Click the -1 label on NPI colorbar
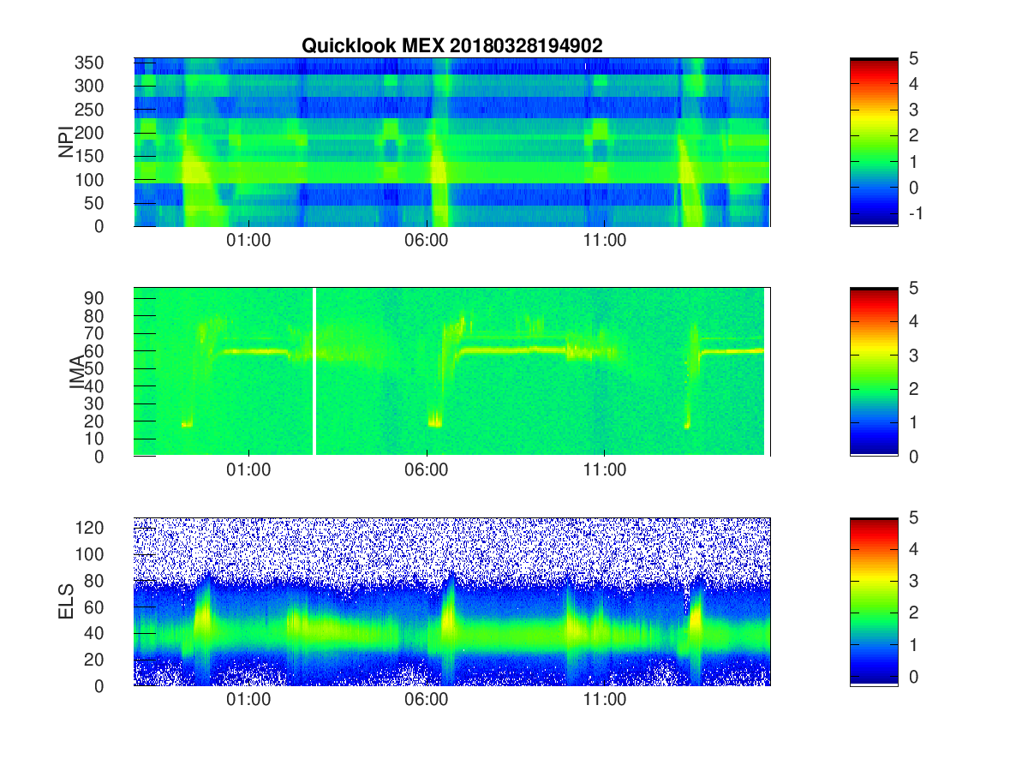Screen dimensions: 1028x771 915,212
